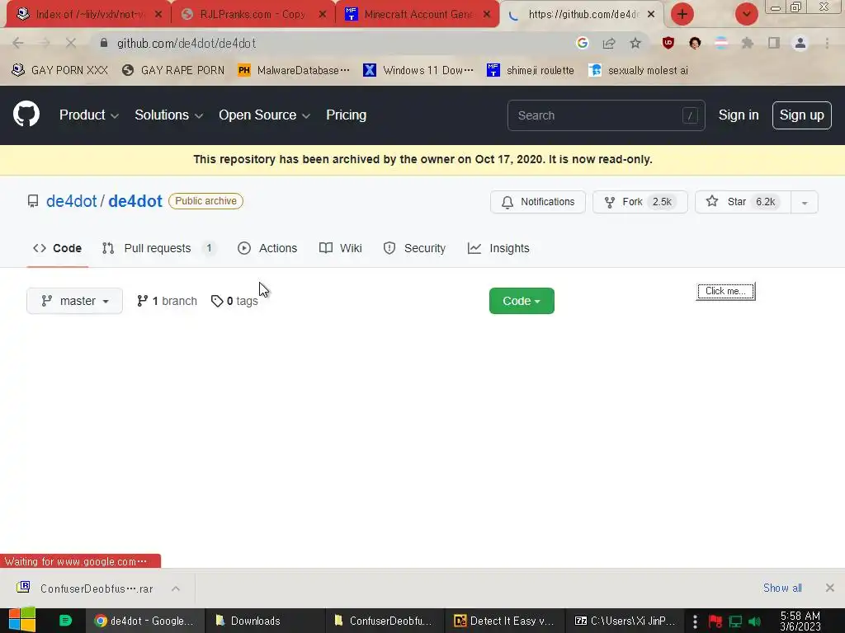Fork the repository using Fork button

pos(640,202)
